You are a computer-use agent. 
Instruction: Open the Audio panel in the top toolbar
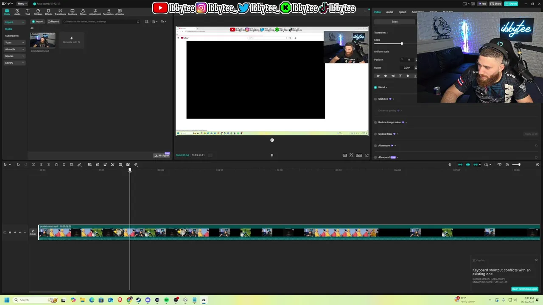[17, 12]
